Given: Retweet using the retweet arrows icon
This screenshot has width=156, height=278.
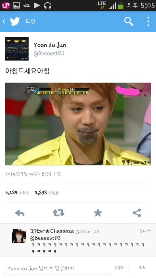Looking at the screenshot, I should (x=58, y=213).
